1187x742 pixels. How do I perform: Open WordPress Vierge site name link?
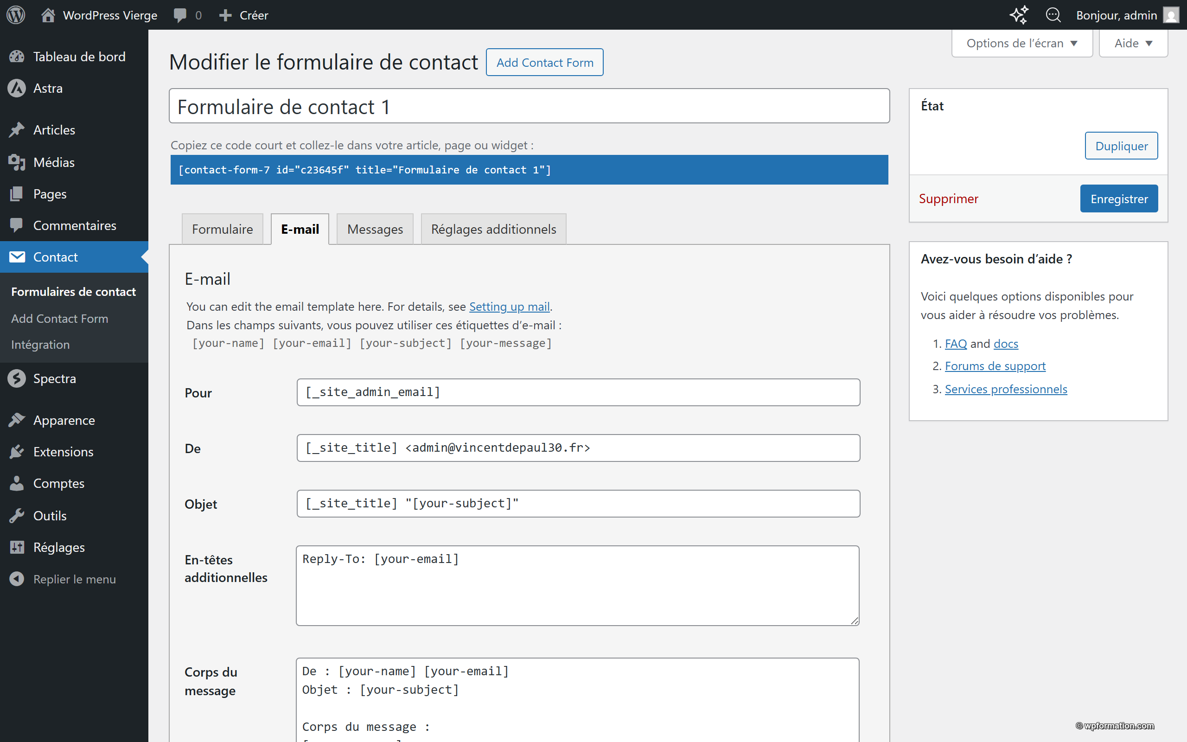pos(110,15)
